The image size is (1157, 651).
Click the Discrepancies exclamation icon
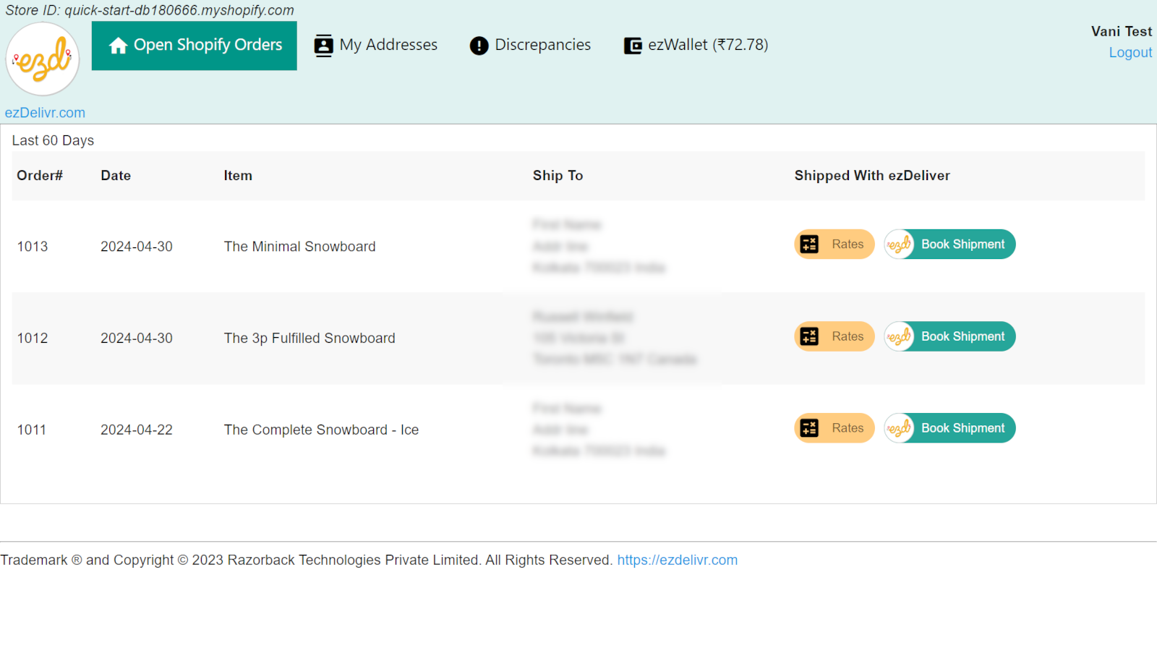tap(479, 46)
